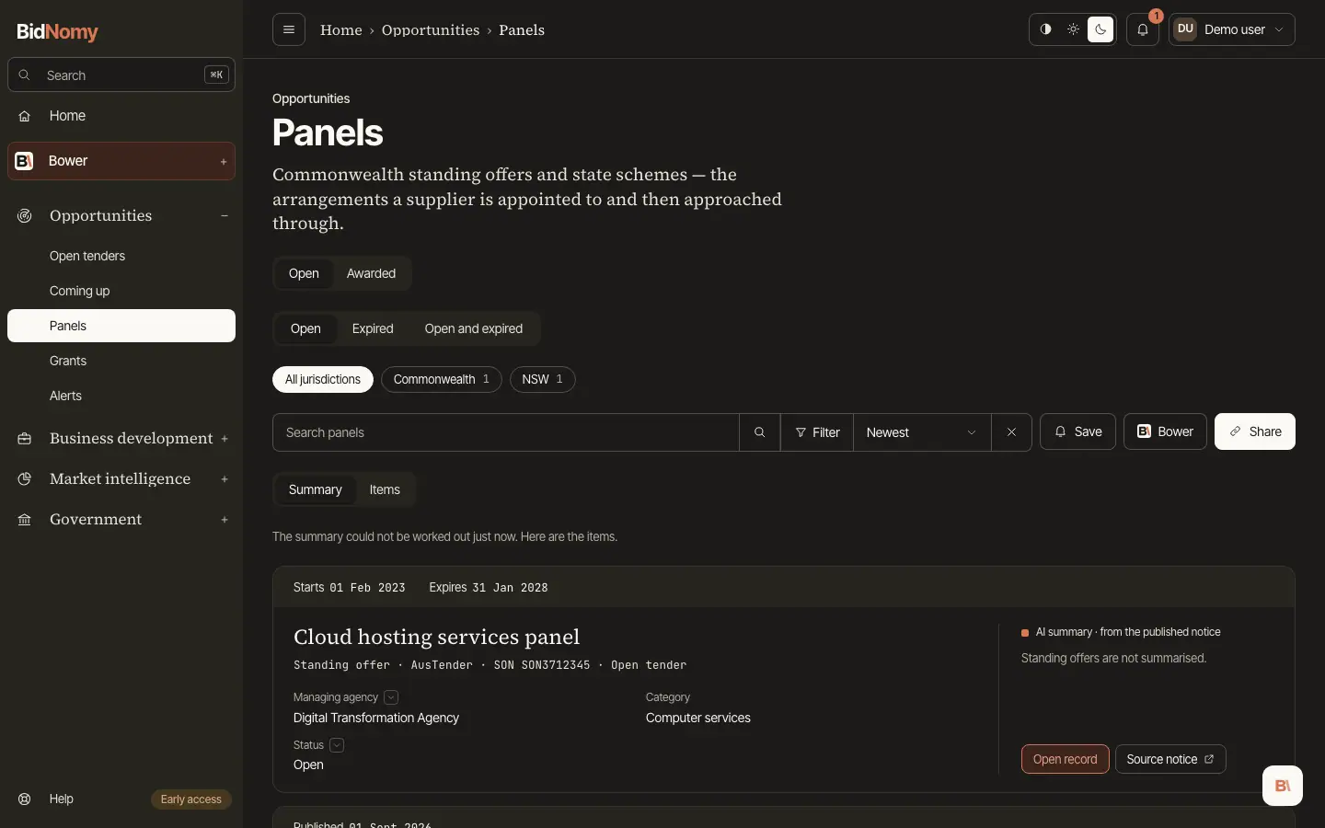Click Open record button
Screen dimensions: 1325x828
(x=1066, y=759)
